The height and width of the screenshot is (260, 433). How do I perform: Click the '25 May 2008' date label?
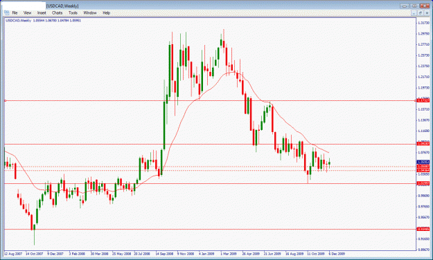121,254
